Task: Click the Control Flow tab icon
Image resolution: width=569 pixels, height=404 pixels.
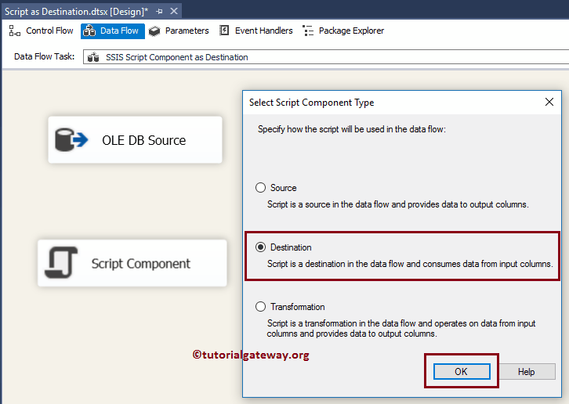Action: pos(15,31)
